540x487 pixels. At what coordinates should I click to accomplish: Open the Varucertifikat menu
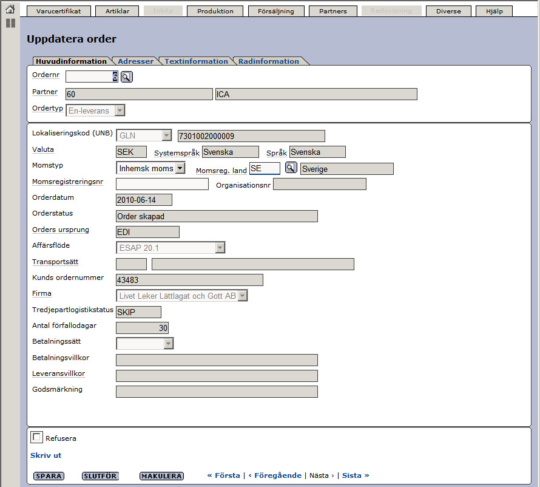(x=58, y=11)
